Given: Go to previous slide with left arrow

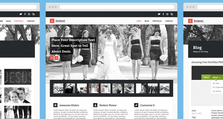Looking at the screenshot, I should point(52,58).
